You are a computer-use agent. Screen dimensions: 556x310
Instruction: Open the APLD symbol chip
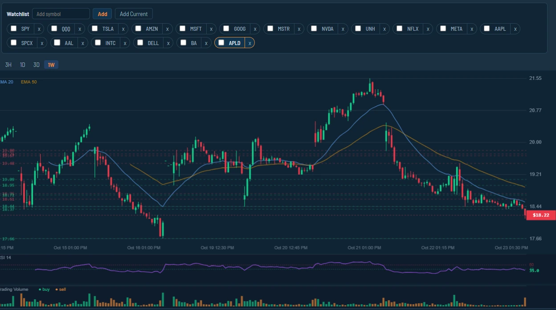coord(234,43)
